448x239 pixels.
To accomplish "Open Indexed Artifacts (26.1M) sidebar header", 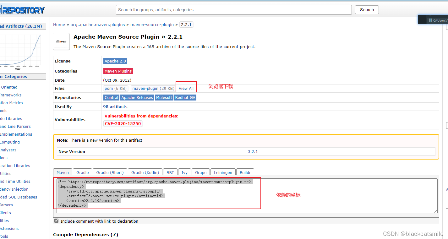I will 23,26.
